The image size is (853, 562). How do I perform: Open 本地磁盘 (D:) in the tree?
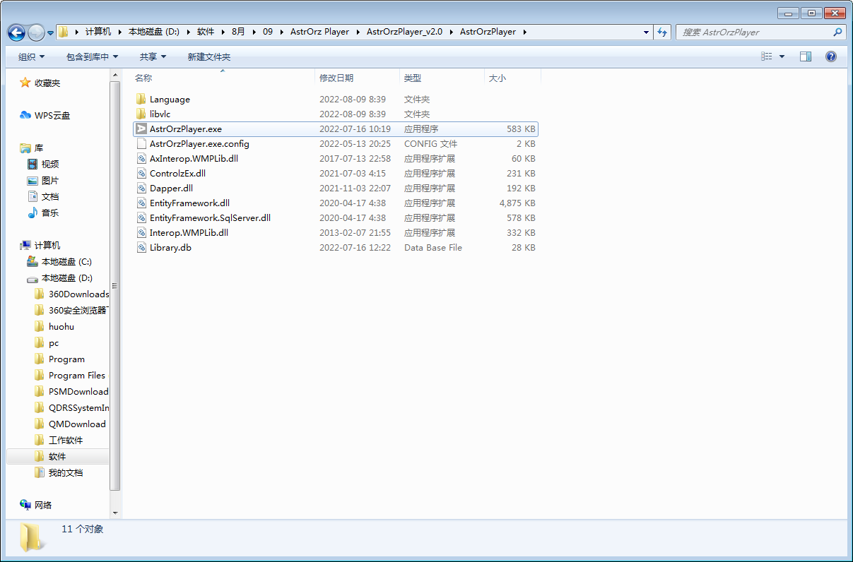click(x=66, y=278)
